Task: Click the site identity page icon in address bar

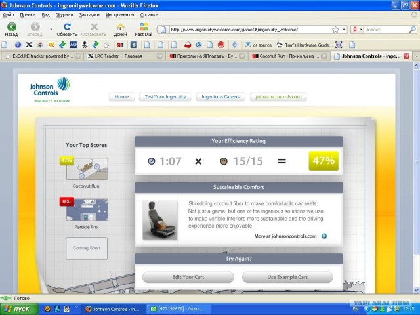Action: coord(163,30)
